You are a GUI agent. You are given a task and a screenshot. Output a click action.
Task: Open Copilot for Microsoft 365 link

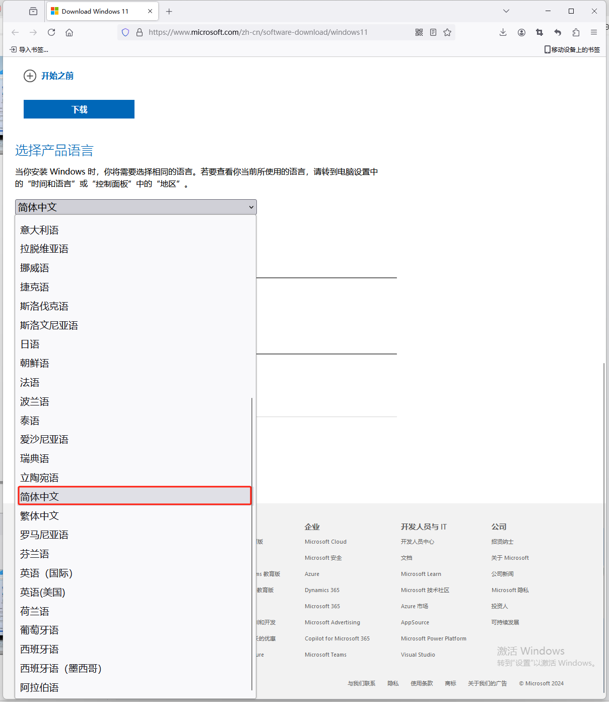tap(337, 638)
